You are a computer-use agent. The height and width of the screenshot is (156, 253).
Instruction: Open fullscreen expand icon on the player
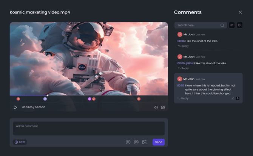[163, 108]
